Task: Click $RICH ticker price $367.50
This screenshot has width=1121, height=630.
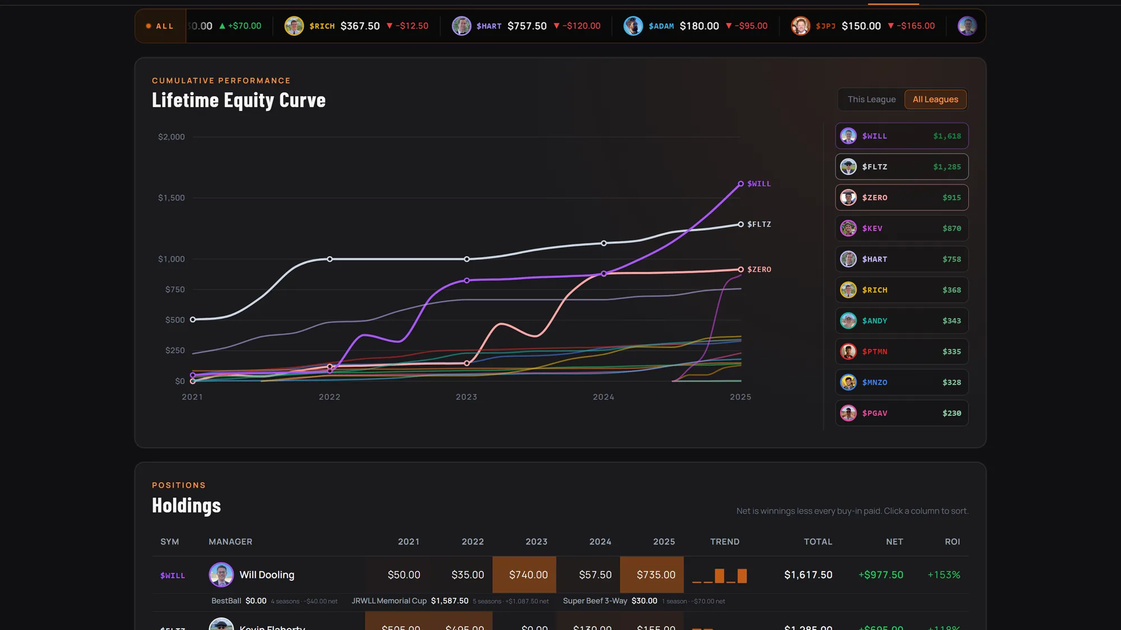Action: pyautogui.click(x=360, y=26)
